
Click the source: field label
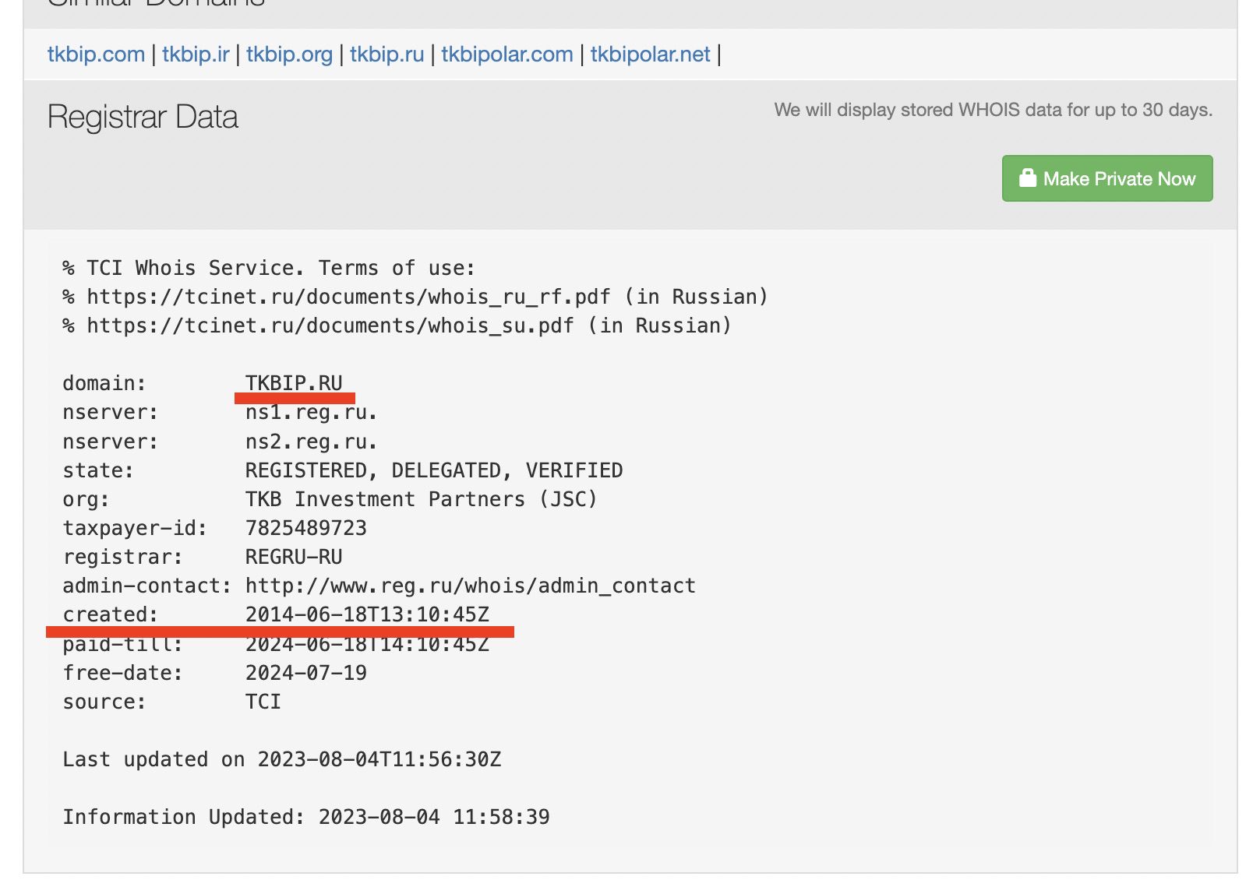tap(104, 702)
